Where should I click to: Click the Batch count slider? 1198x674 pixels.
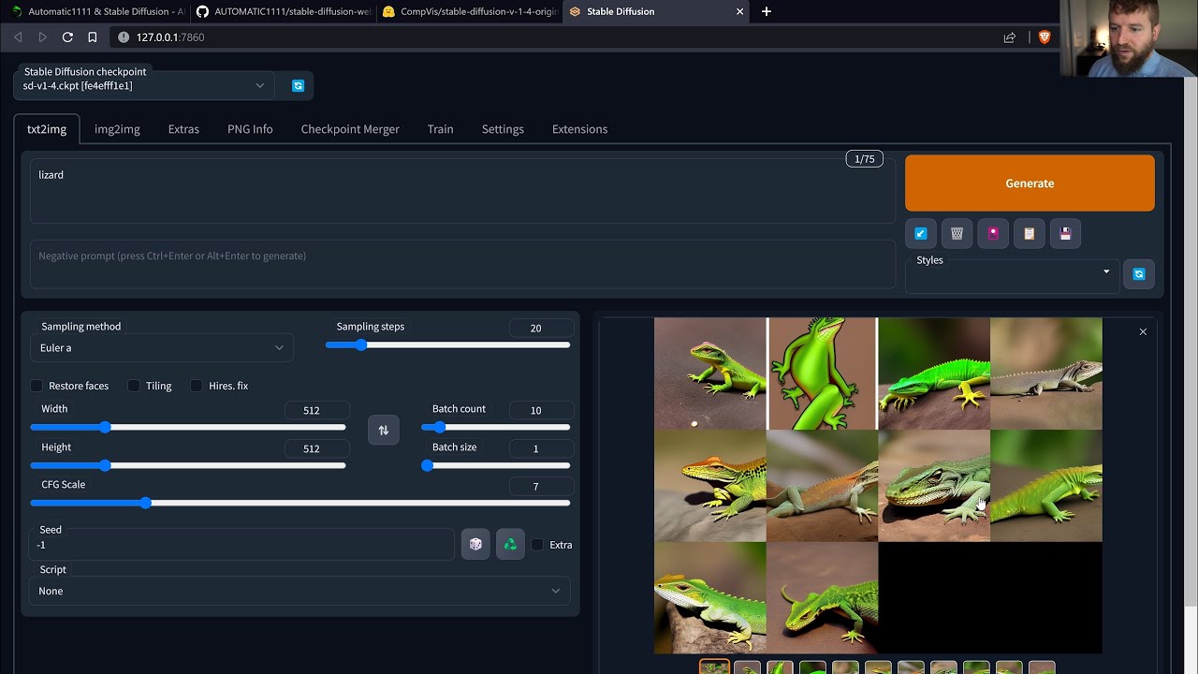(x=495, y=428)
